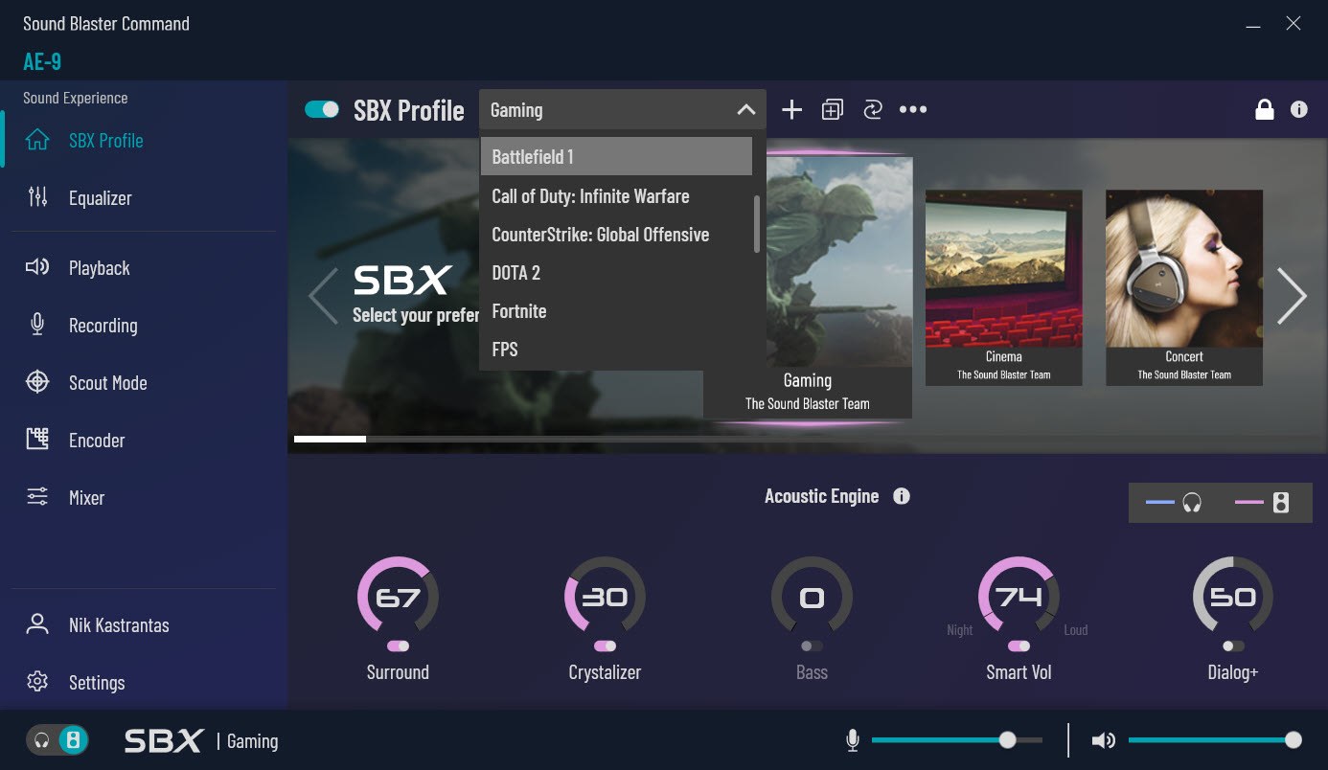Screen dimensions: 1328x770
Task: Click the Equalizer sliders icon
Action: [37, 197]
